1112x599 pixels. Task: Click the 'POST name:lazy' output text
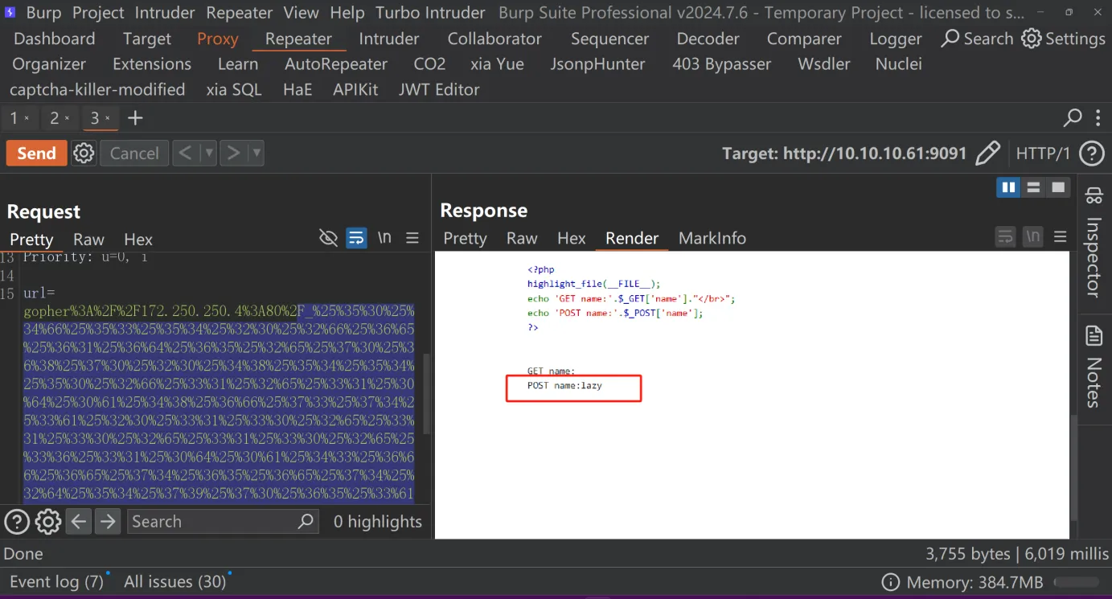pos(564,386)
